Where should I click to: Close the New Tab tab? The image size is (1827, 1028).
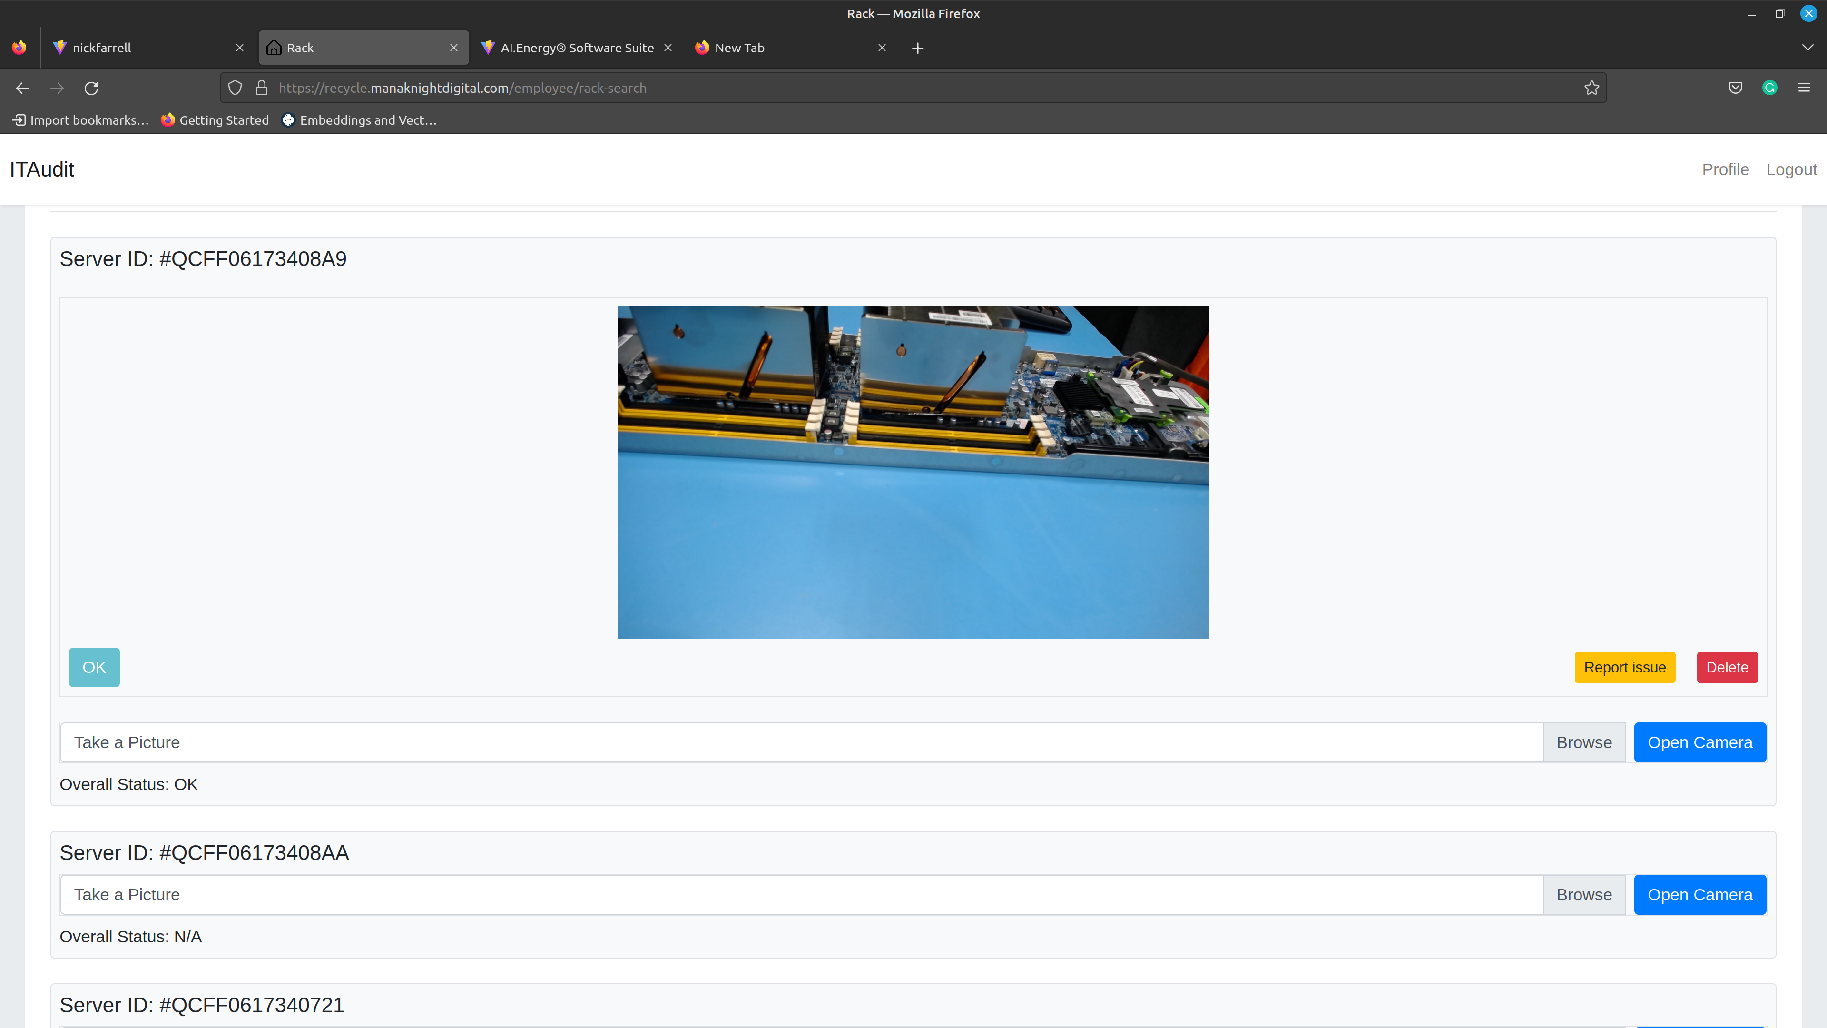[x=882, y=48]
